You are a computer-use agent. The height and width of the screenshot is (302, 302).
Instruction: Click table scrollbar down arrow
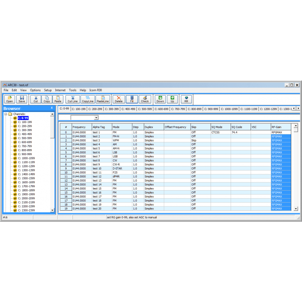[x=296, y=209]
